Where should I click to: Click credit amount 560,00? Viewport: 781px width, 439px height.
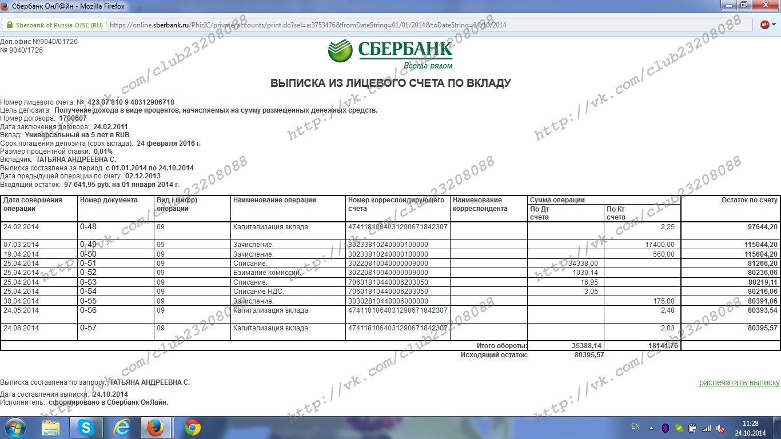[663, 254]
